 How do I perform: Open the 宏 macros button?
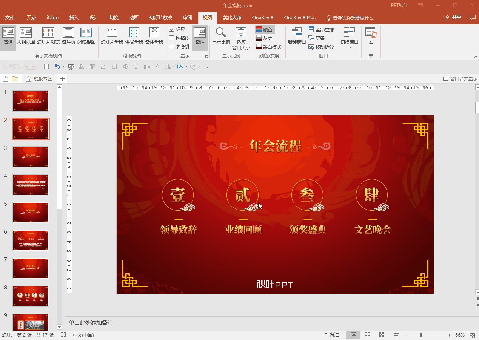click(x=371, y=37)
